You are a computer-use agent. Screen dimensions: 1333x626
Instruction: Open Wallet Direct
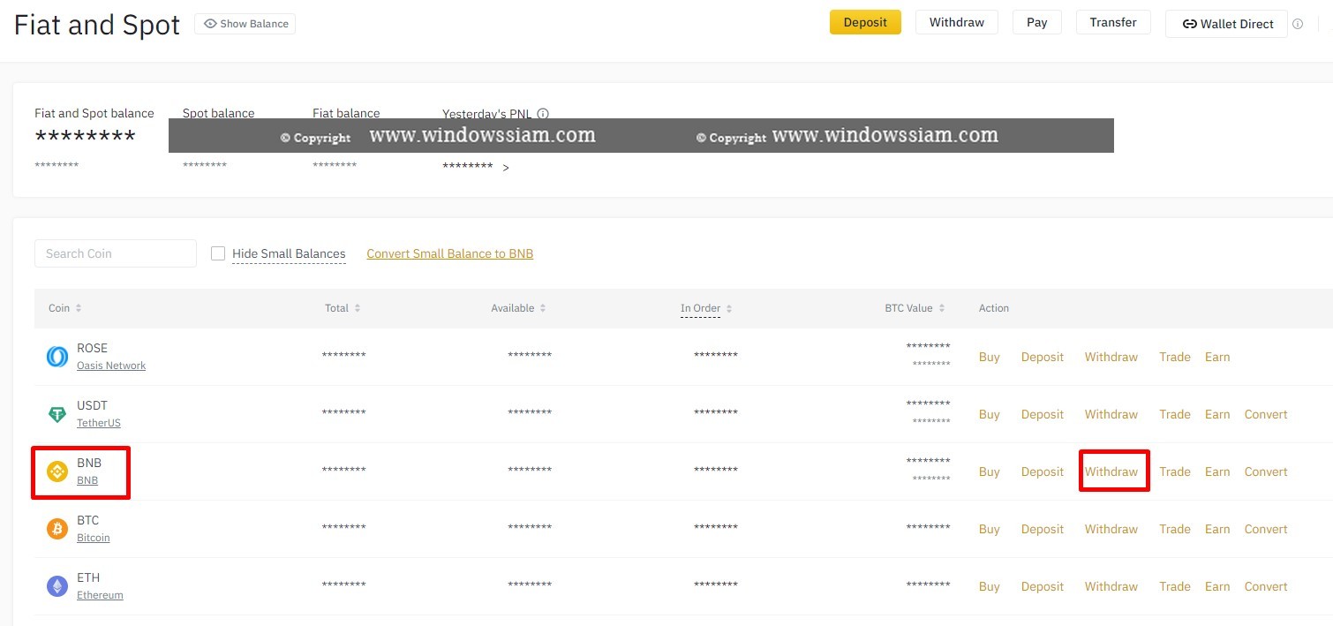1226,24
